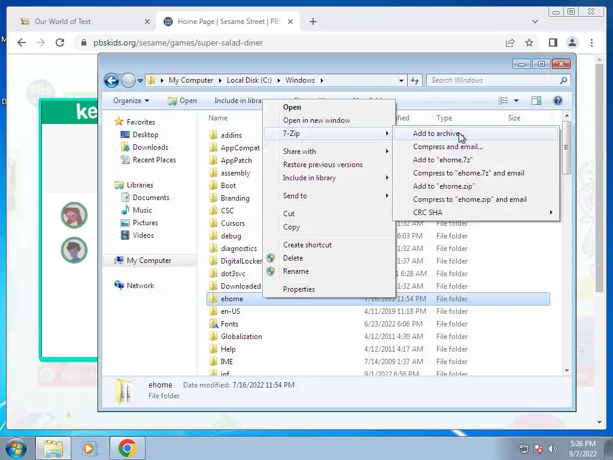613x460 pixels.
Task: Open a new Chrome tab
Action: tap(313, 22)
